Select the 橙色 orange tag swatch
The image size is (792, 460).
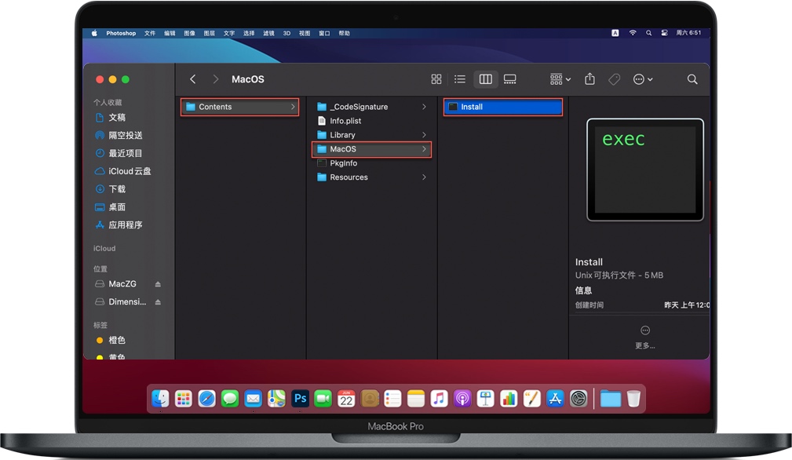pyautogui.click(x=99, y=340)
